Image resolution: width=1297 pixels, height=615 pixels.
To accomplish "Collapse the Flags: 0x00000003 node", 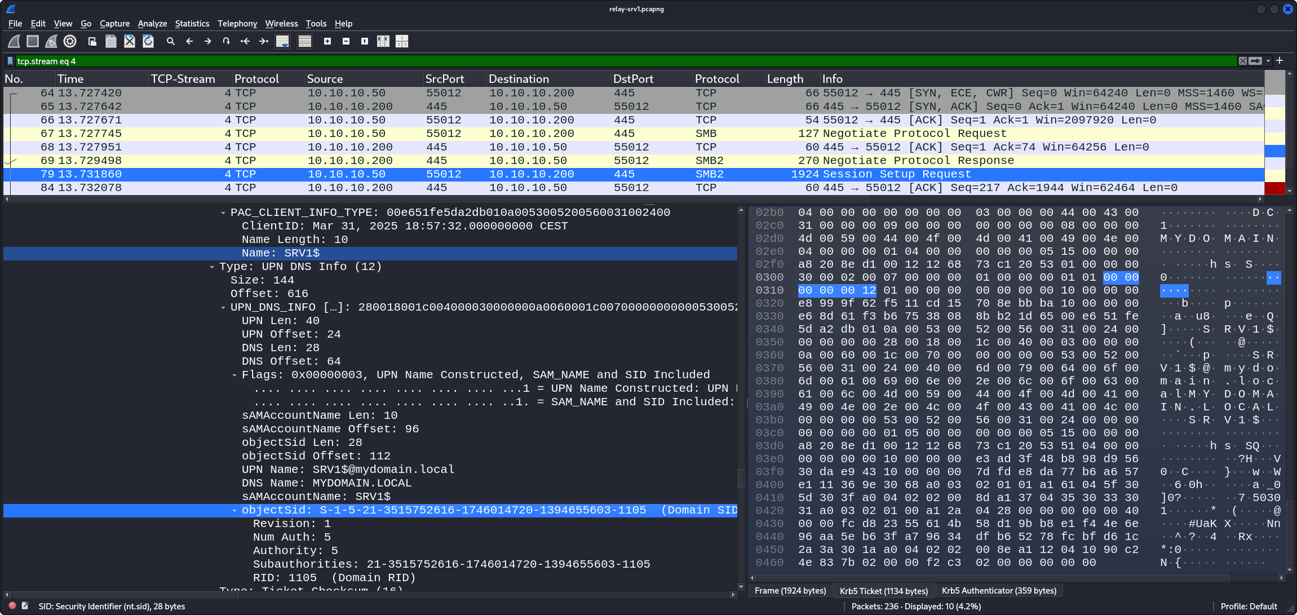I will click(x=234, y=375).
